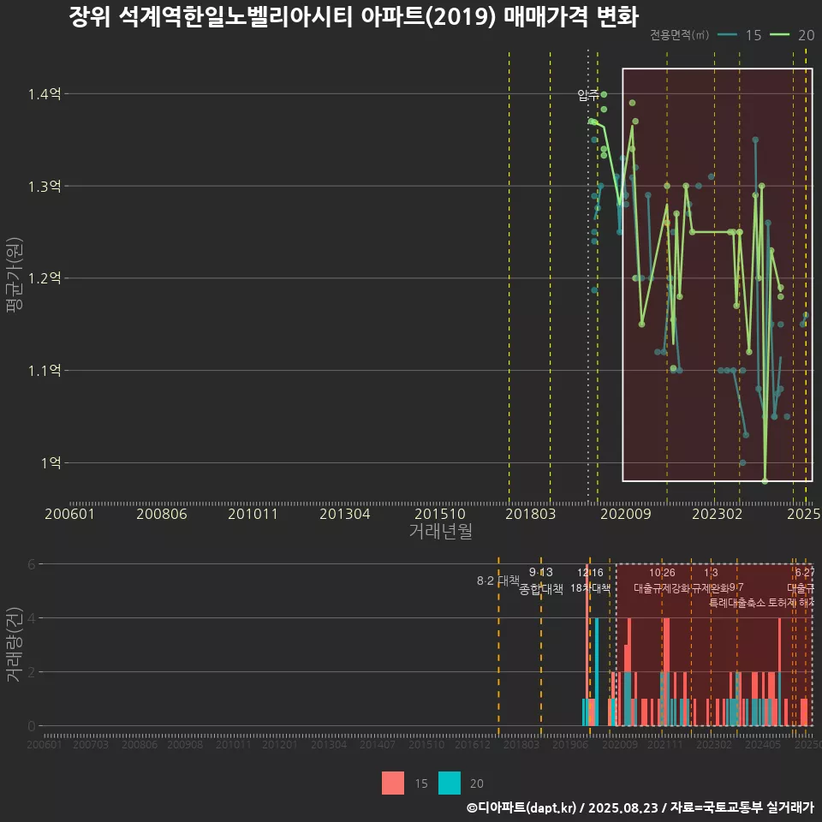Viewport: 822px width, 822px height.
Task: Toggle the 20 green line in top legend
Action: click(x=793, y=35)
